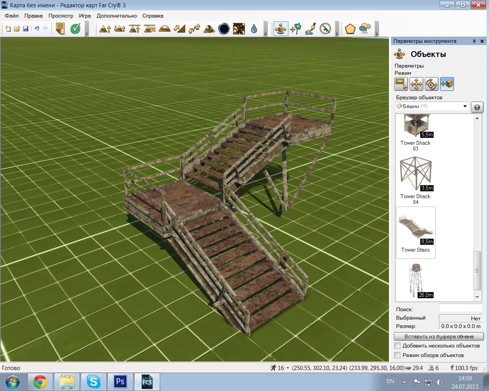This screenshot has width=489, height=391.
Task: Click the object browser scroll up arrow
Action: click(x=477, y=118)
